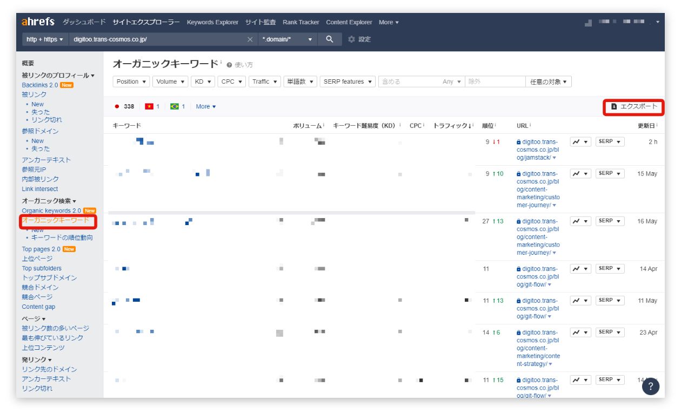Open rank chart for content-strategy row
Image resolution: width=681 pixels, height=414 pixels.
[x=580, y=332]
